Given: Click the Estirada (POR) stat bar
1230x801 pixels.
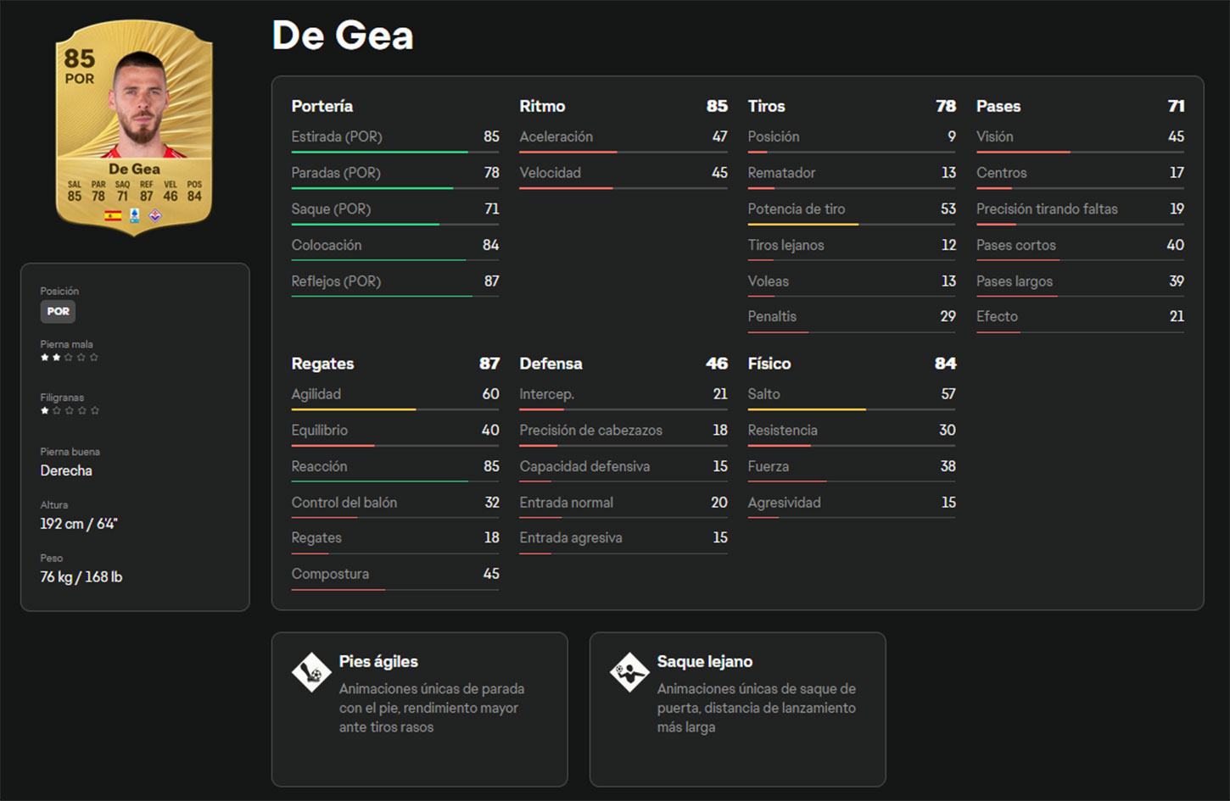Looking at the screenshot, I should coord(394,152).
